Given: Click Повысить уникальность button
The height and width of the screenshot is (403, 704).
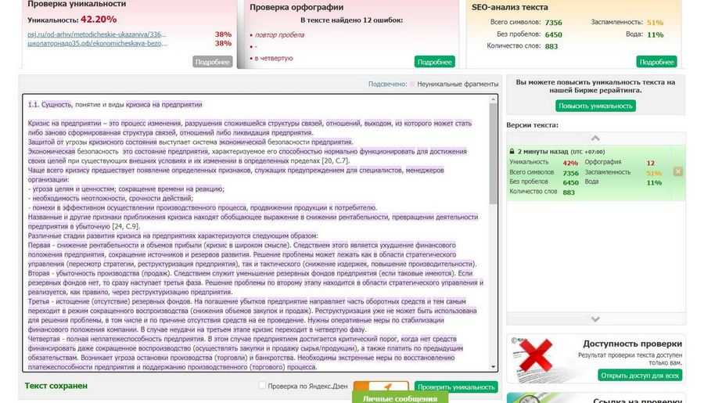Looking at the screenshot, I should [595, 106].
